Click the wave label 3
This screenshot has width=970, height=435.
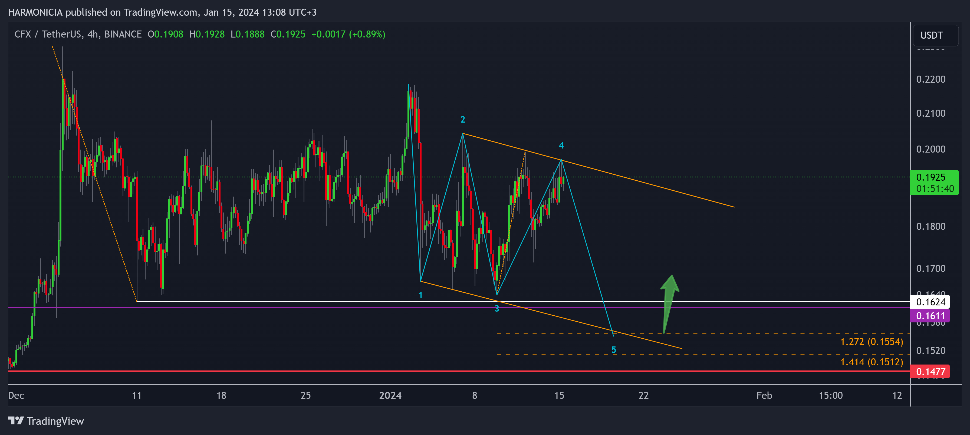click(x=497, y=309)
